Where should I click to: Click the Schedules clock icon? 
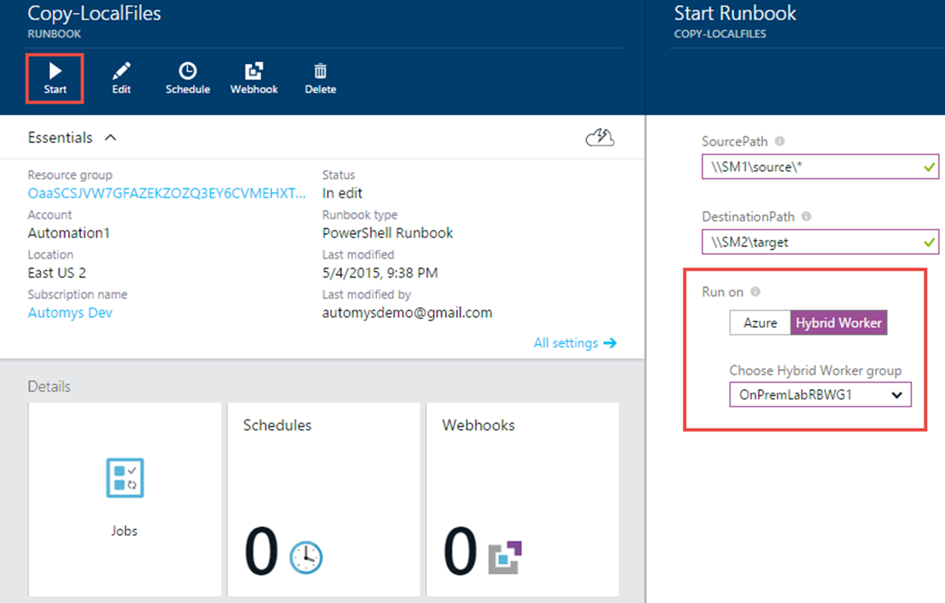pos(306,557)
